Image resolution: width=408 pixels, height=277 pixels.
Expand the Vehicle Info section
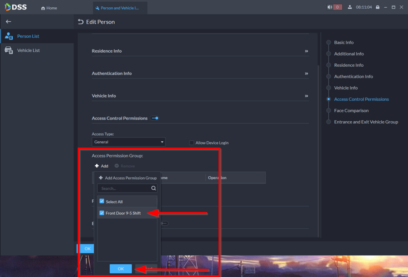point(306,96)
